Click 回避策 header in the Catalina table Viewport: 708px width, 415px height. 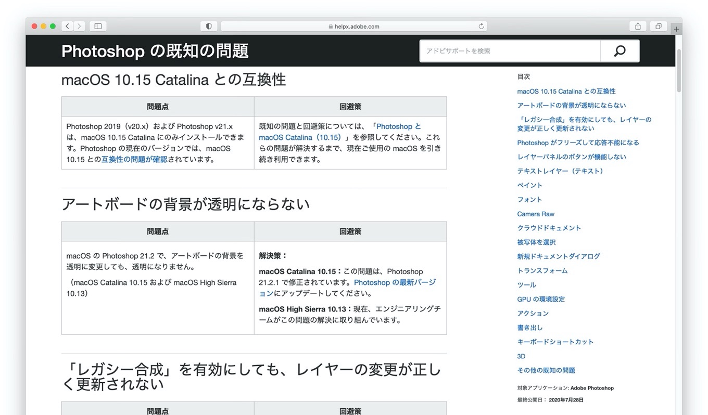pyautogui.click(x=350, y=107)
